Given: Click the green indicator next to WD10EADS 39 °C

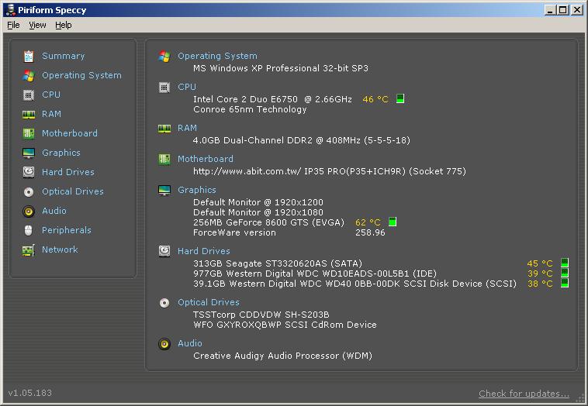Looking at the screenshot, I should point(565,273).
